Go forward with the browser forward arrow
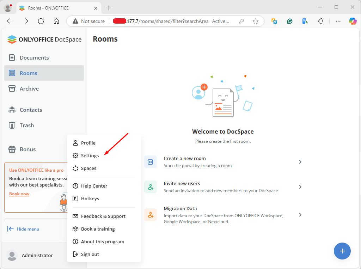The image size is (361, 269). 25,21
